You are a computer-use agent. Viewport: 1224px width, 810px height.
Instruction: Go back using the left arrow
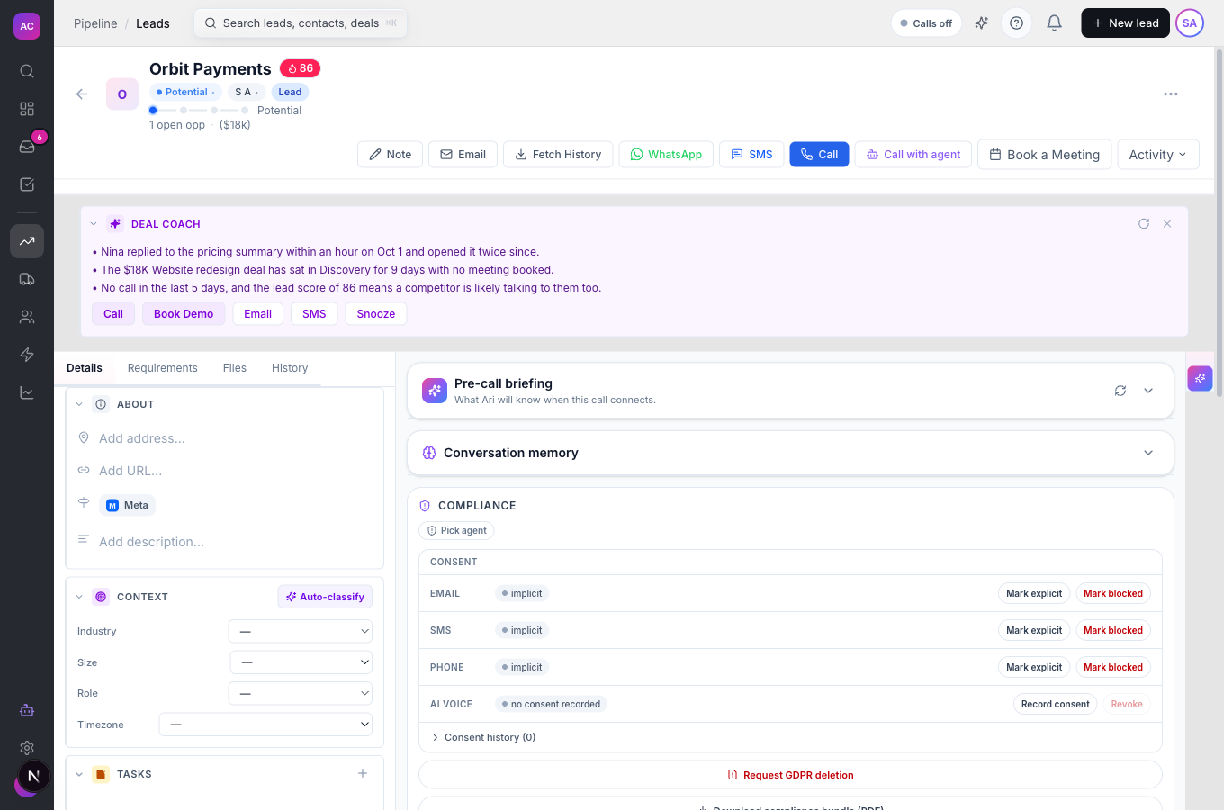pos(82,94)
